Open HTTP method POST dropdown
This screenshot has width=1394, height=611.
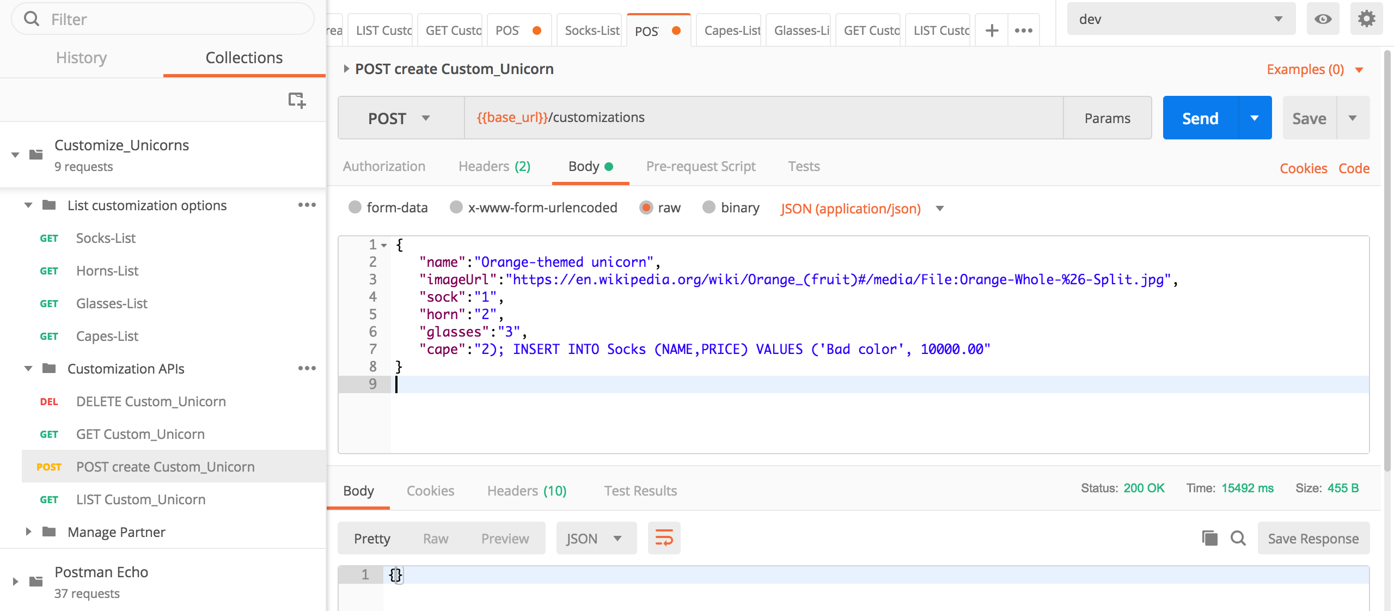(x=401, y=118)
